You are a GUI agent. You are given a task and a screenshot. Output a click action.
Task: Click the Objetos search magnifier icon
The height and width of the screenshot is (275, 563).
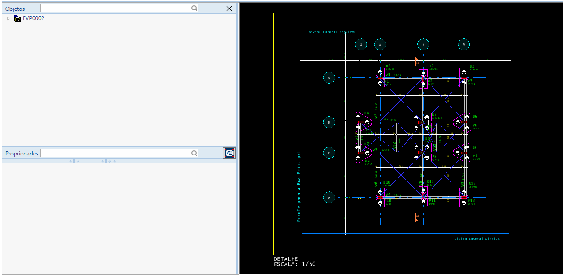pyautogui.click(x=194, y=8)
